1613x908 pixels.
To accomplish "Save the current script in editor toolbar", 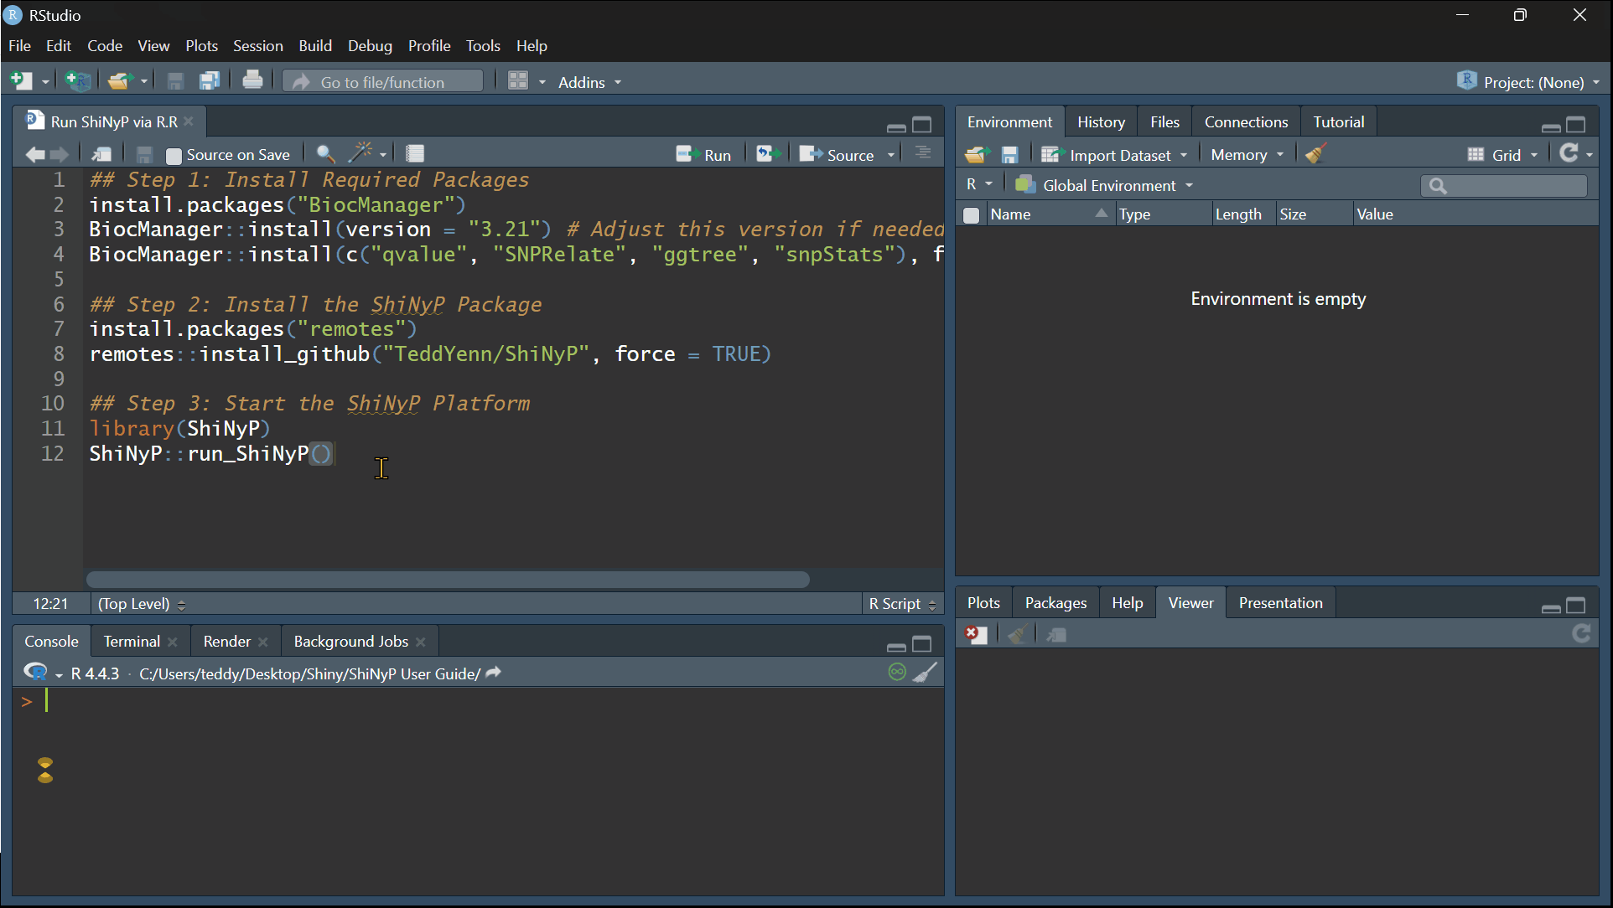I will point(144,154).
